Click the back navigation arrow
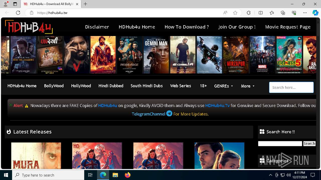The image size is (321, 180). tap(7, 13)
